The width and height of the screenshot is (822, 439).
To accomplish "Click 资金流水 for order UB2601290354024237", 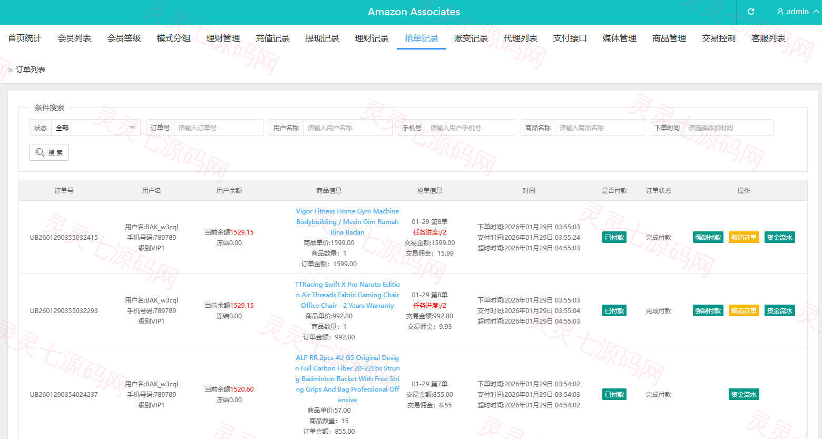I will pyautogui.click(x=744, y=394).
